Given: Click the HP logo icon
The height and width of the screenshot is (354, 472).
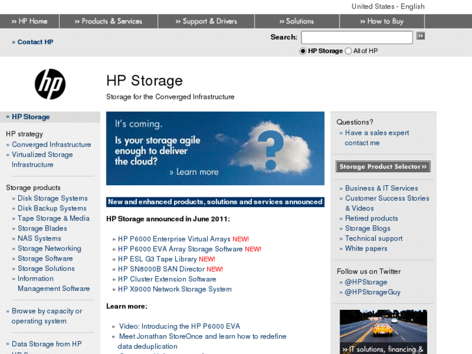Looking at the screenshot, I should (x=50, y=84).
